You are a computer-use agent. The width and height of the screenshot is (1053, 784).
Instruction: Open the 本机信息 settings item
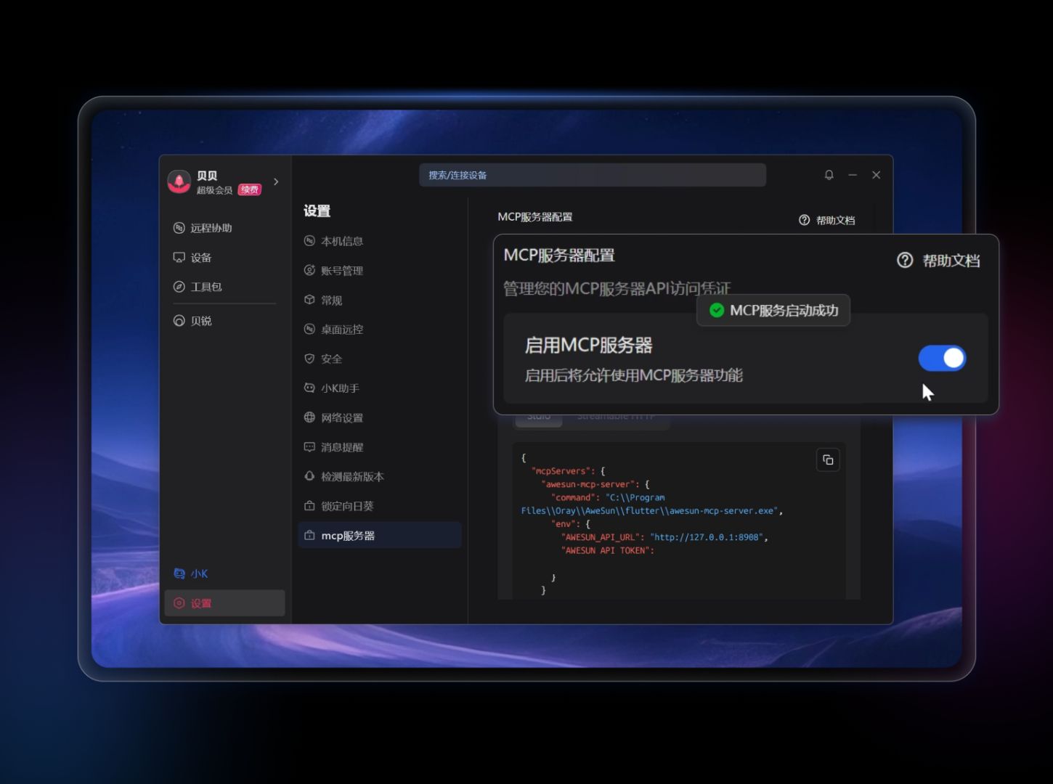point(343,241)
